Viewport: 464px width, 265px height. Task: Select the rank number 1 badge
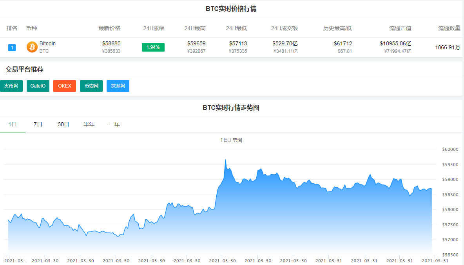pos(12,47)
